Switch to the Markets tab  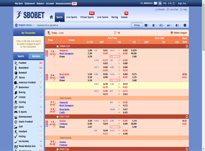coord(36,56)
